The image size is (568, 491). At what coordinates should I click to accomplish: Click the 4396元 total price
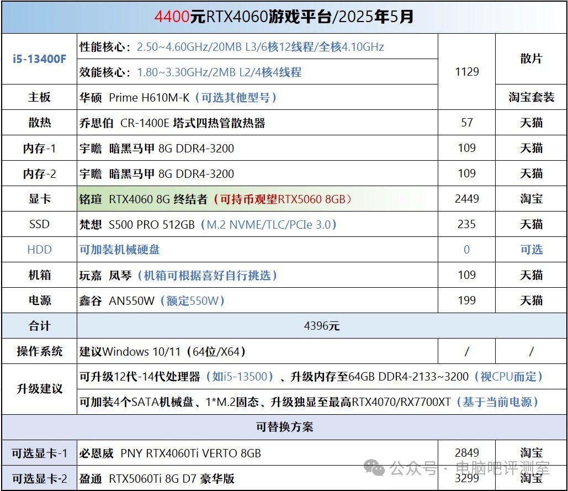(x=321, y=326)
